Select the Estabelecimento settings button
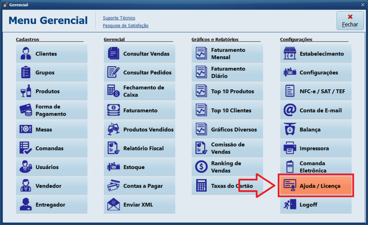Image resolution: width=368 pixels, height=225 pixels. pos(316,54)
